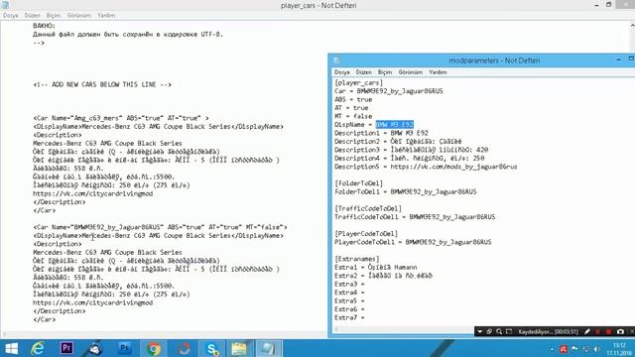Viewport: 635px width, 357px height.
Task: Click the AT = true line
Action: tap(351, 108)
